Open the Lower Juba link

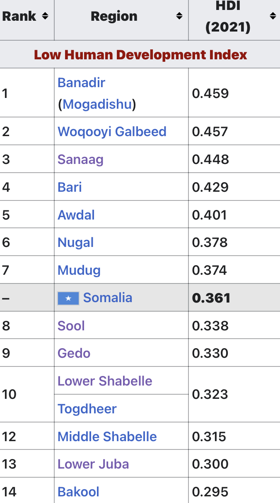pyautogui.click(x=93, y=464)
